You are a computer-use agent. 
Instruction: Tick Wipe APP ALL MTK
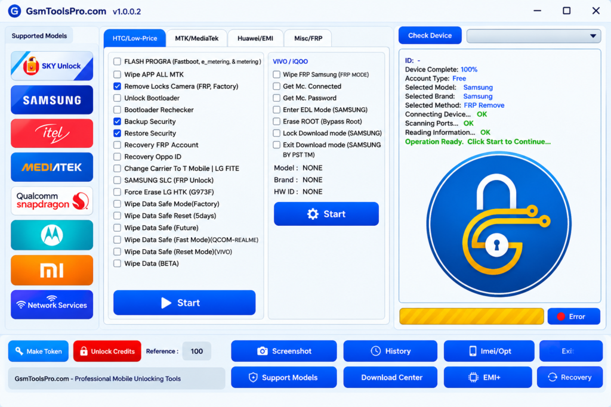pyautogui.click(x=117, y=74)
